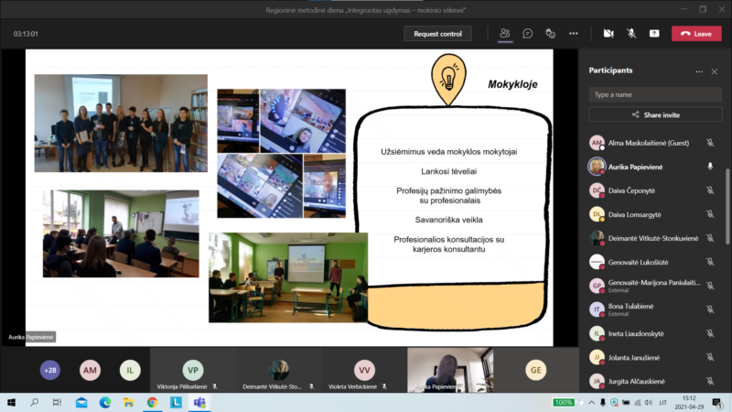The image size is (732, 412).
Task: Click the Show participants icon in toolbar
Action: click(504, 34)
